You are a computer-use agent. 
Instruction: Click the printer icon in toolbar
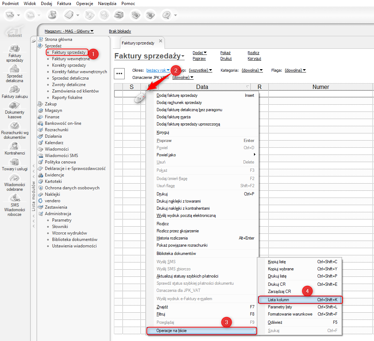point(119,15)
